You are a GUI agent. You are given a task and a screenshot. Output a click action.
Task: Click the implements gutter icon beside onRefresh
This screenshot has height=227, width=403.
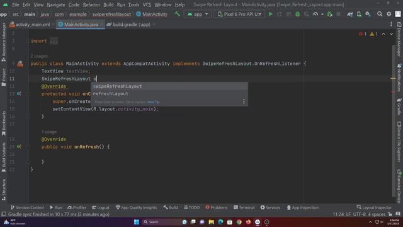(x=19, y=147)
